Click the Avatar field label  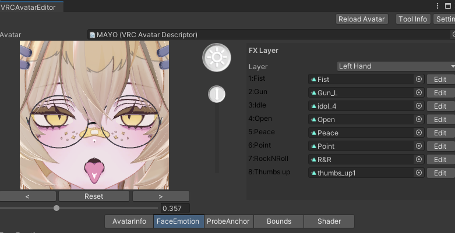point(10,35)
